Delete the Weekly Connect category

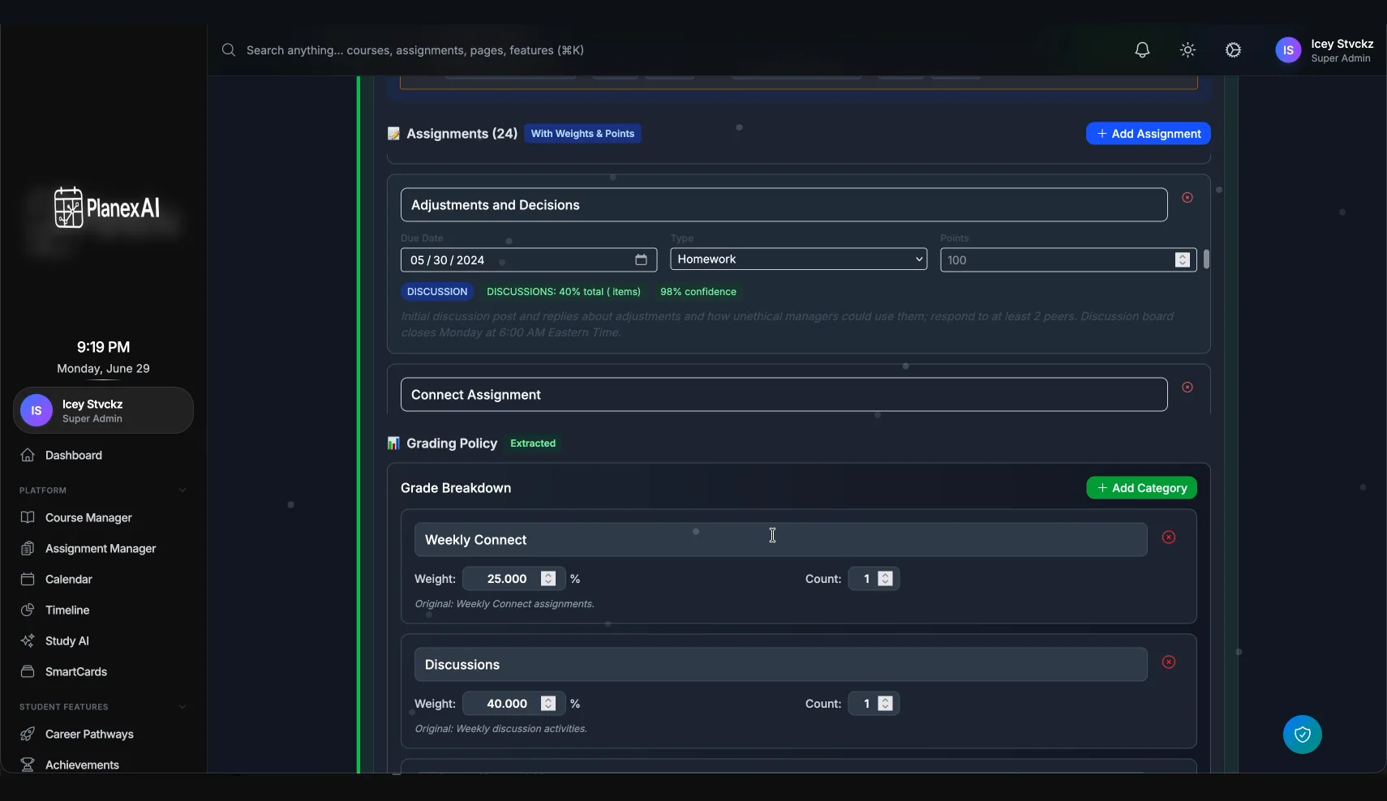point(1169,538)
